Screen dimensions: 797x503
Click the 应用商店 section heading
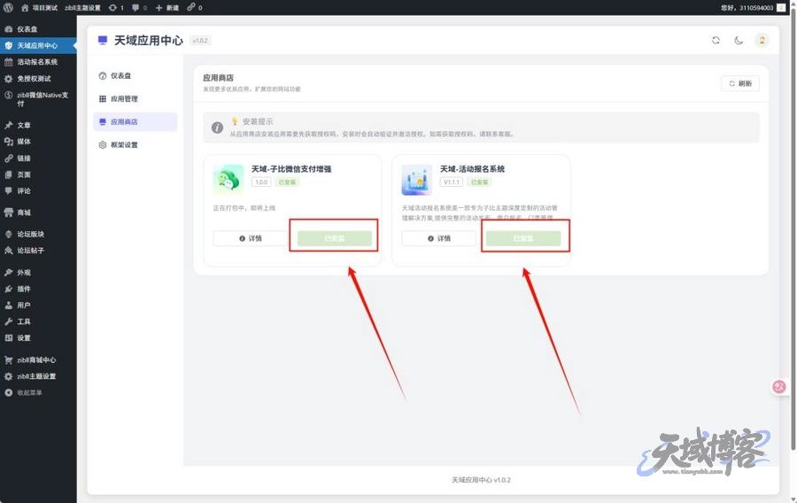pos(218,78)
